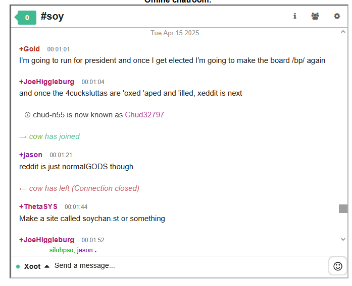The height and width of the screenshot is (286, 352).
Task: Click +Gold username
Action: (29, 49)
